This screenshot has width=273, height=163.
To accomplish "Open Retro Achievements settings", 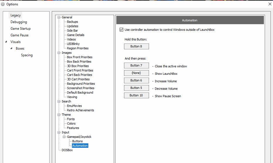I will click(80, 110).
